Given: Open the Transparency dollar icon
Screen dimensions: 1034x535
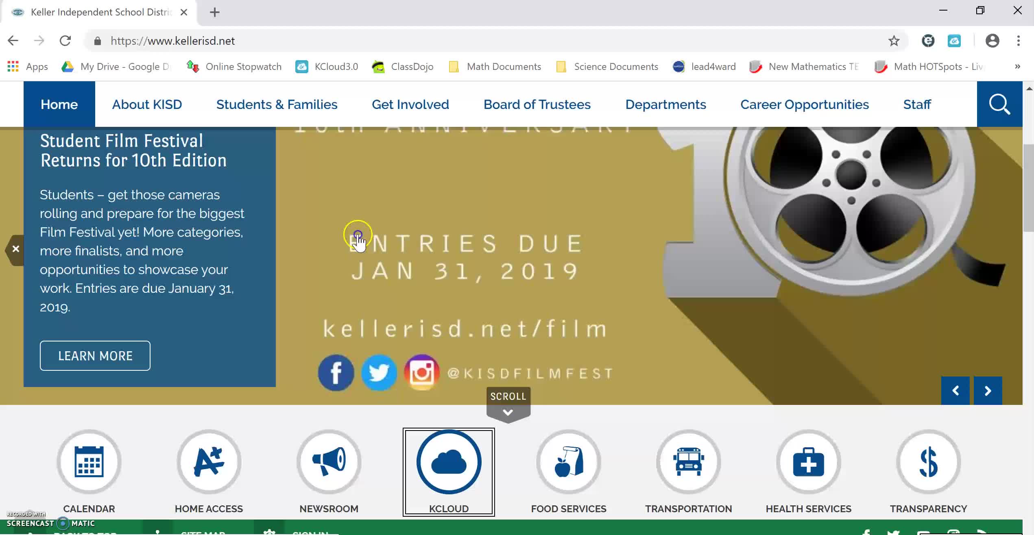Looking at the screenshot, I should point(928,462).
